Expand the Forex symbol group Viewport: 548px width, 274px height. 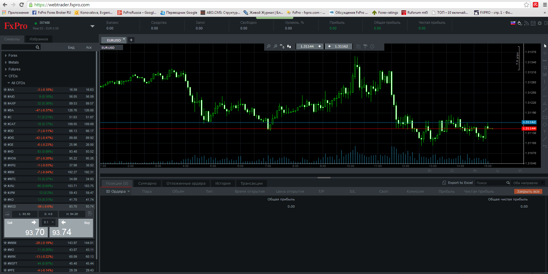(6, 56)
